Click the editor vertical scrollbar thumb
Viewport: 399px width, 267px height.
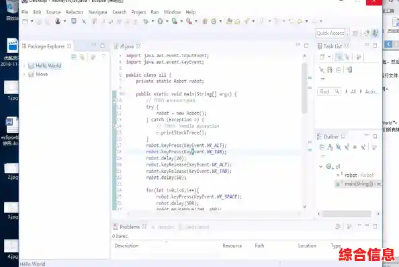coord(304,87)
